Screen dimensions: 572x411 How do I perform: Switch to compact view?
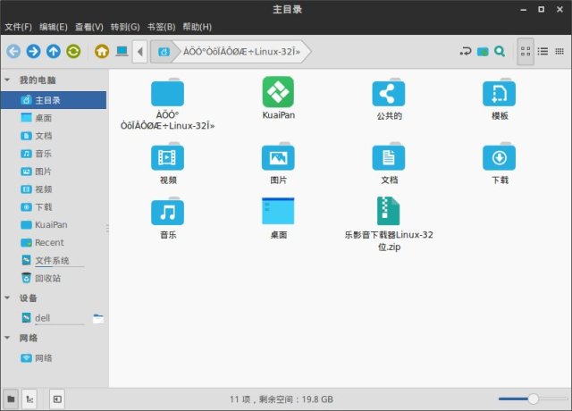point(559,52)
